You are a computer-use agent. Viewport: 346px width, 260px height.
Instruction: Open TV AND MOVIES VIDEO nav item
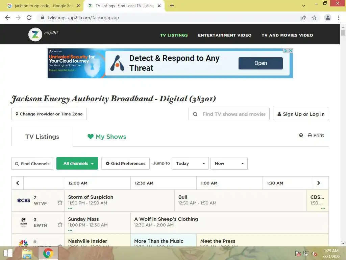point(287,35)
